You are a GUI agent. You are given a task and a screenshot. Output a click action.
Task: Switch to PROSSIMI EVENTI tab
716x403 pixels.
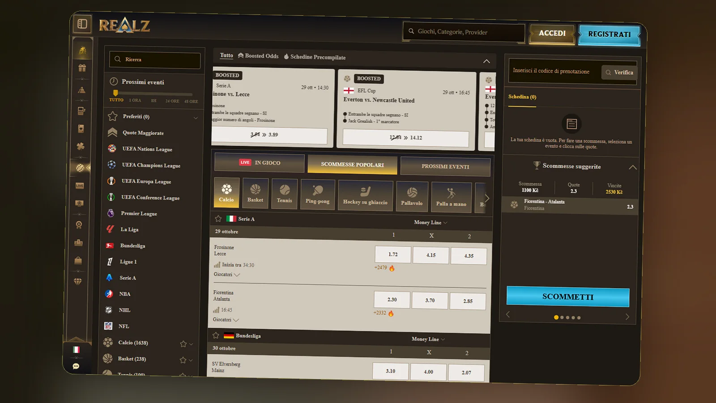point(445,167)
